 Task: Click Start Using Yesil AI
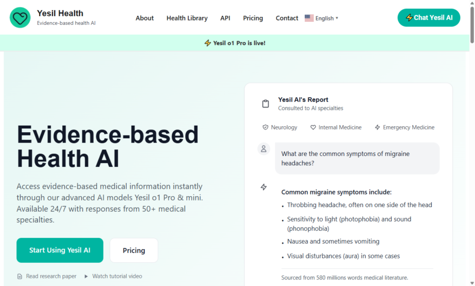[x=60, y=250]
